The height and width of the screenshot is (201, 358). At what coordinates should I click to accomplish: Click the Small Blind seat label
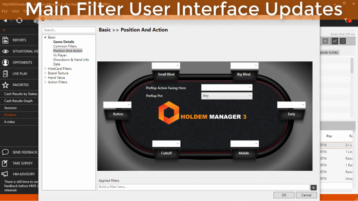pyautogui.click(x=166, y=74)
